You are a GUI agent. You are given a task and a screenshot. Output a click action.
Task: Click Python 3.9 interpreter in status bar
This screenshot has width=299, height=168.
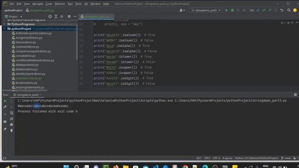coord(256,158)
